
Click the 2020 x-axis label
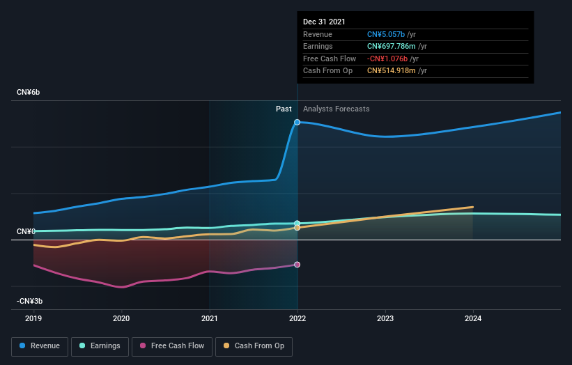click(121, 319)
